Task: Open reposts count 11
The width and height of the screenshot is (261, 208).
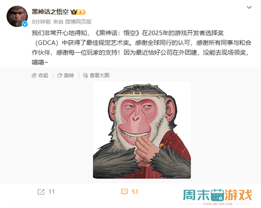Action: [x=51, y=192]
